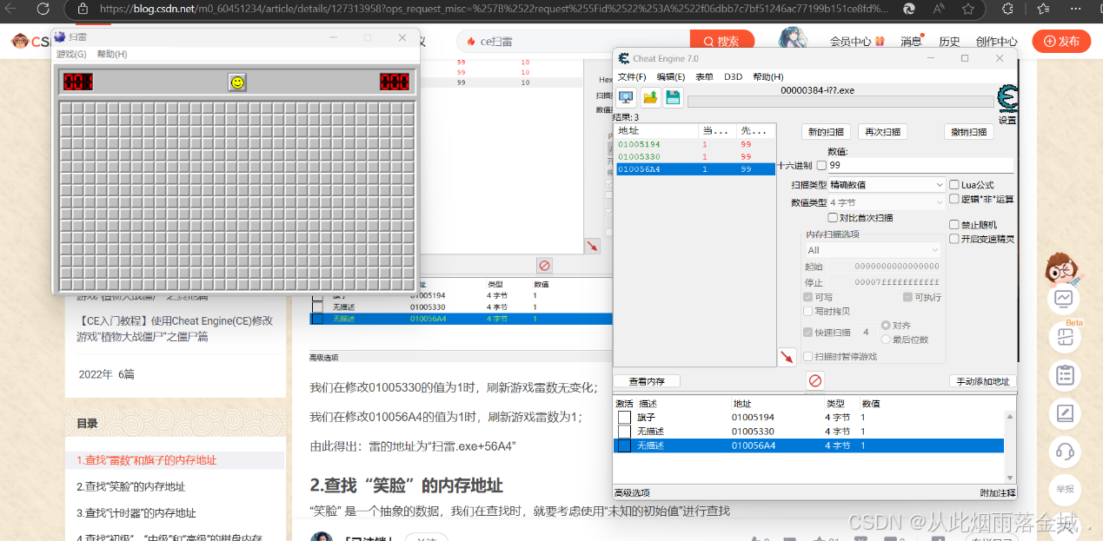The image size is (1103, 541).
Task: Open 编辑(E) menu in Cheat Engine
Action: 671,76
